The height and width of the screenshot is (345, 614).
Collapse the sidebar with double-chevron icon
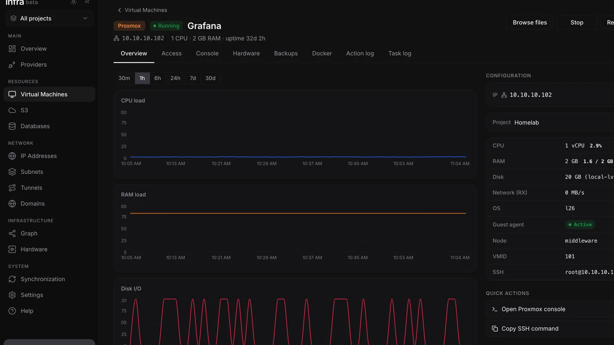87,2
